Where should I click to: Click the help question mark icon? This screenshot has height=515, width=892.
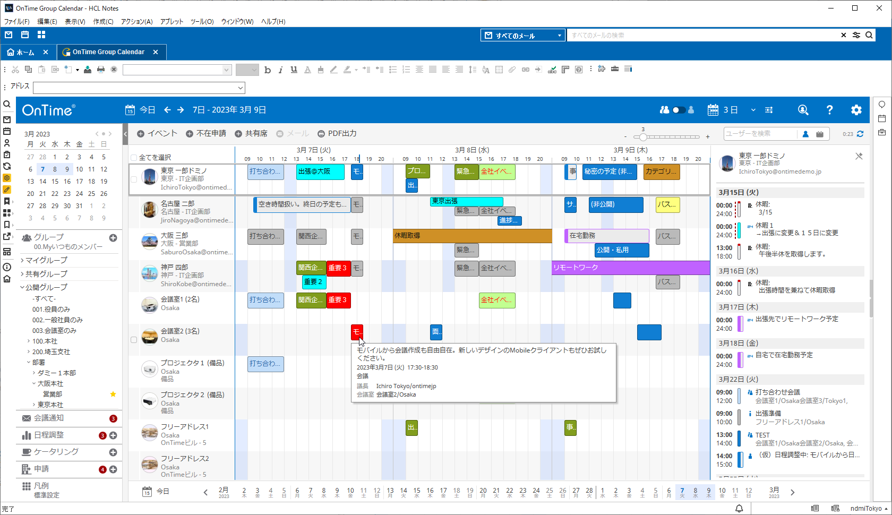(829, 110)
